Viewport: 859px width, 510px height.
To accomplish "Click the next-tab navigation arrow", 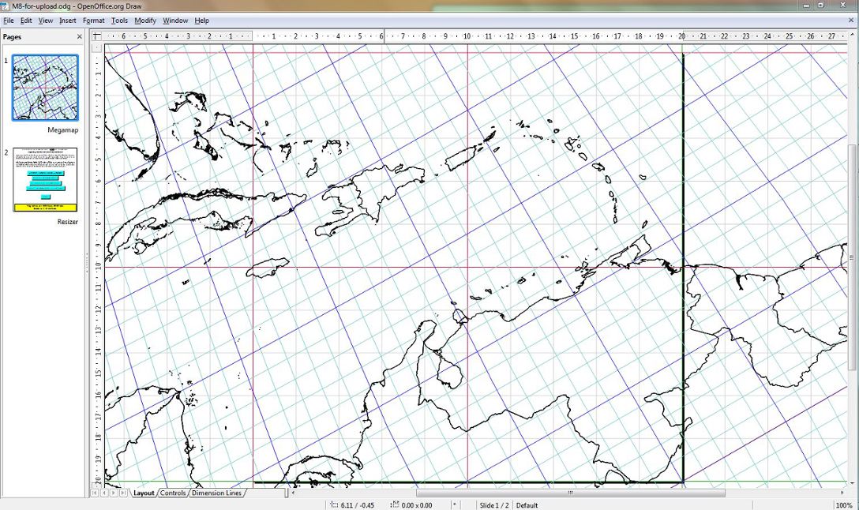I will click(x=114, y=493).
